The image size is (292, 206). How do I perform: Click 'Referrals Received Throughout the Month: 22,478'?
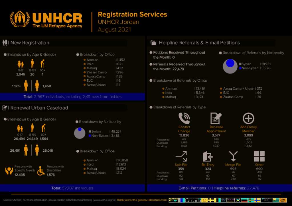tap(179, 67)
